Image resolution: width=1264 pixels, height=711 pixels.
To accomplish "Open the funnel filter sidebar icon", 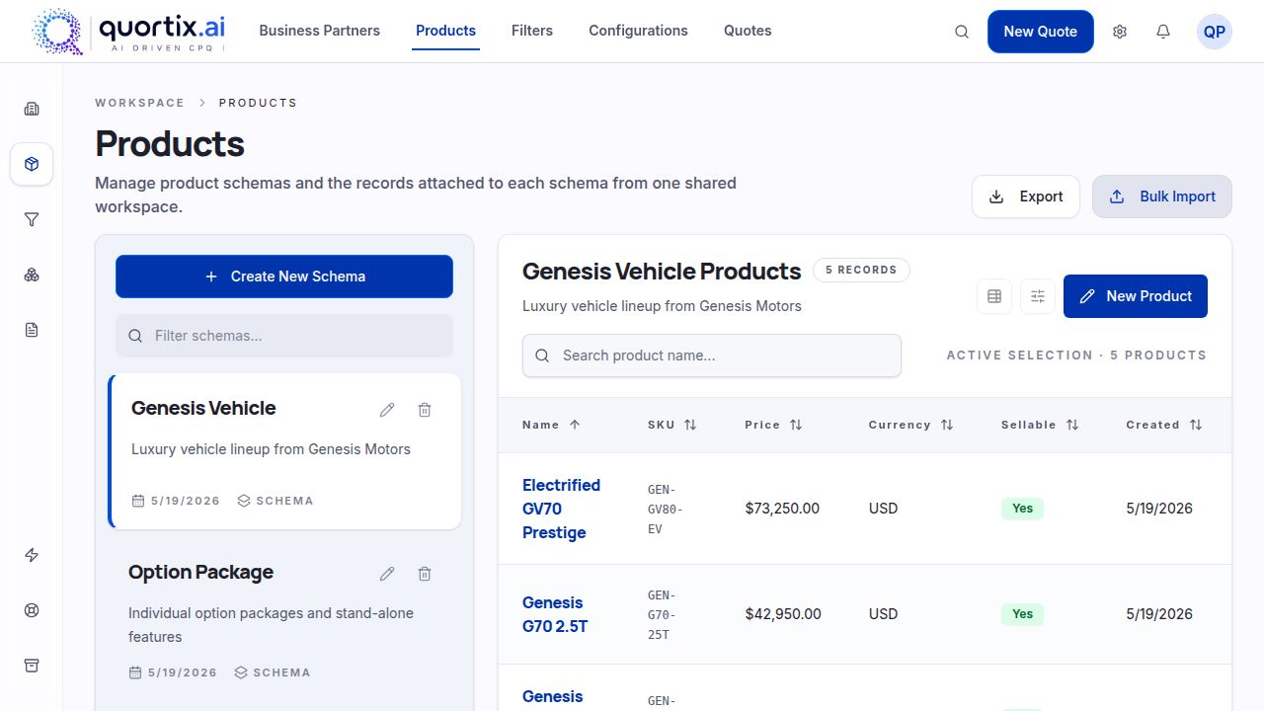I will pos(32,219).
